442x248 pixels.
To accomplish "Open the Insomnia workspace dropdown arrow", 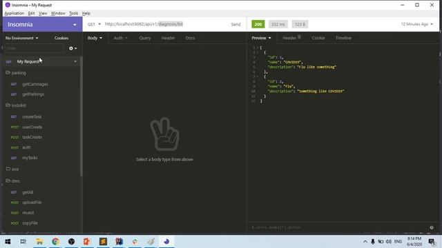I will (x=75, y=25).
